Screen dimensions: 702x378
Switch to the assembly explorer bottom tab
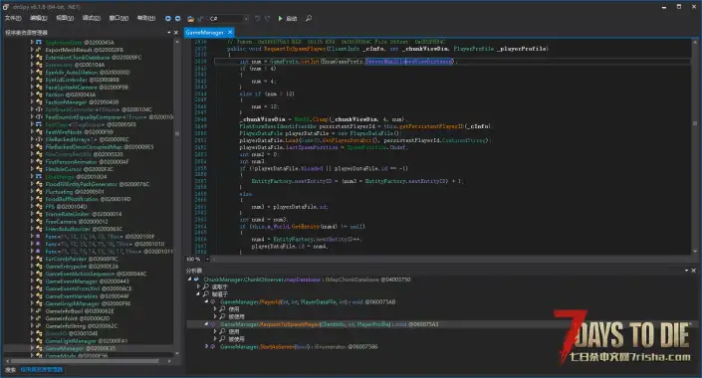click(x=42, y=369)
